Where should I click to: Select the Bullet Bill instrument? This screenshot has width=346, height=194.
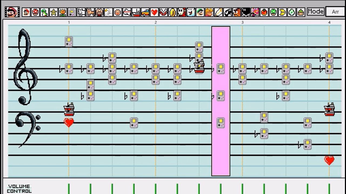point(227,12)
